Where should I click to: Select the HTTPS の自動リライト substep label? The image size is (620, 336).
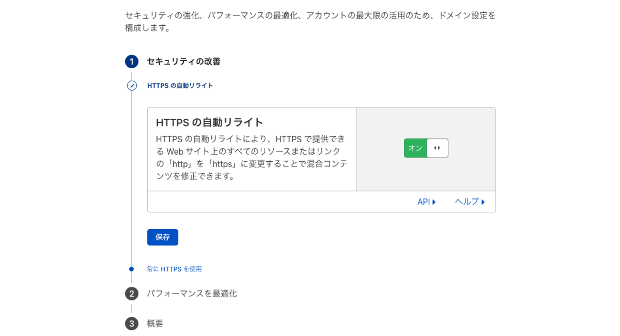pos(180,86)
